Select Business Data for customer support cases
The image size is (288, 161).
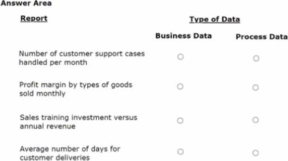(180, 57)
